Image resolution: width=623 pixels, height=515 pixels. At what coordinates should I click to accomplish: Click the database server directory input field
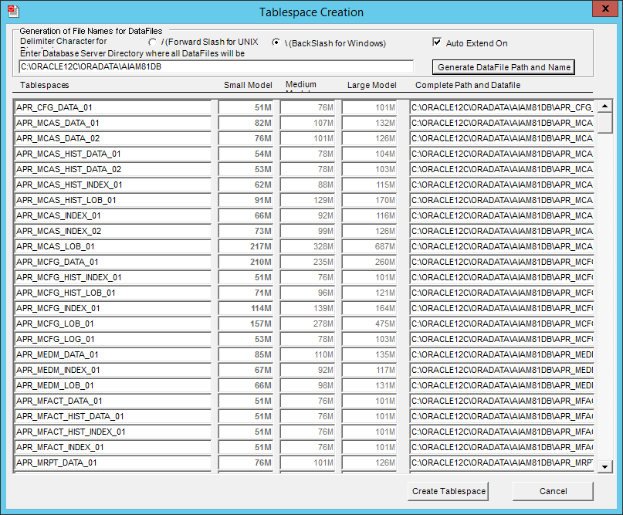(216, 66)
